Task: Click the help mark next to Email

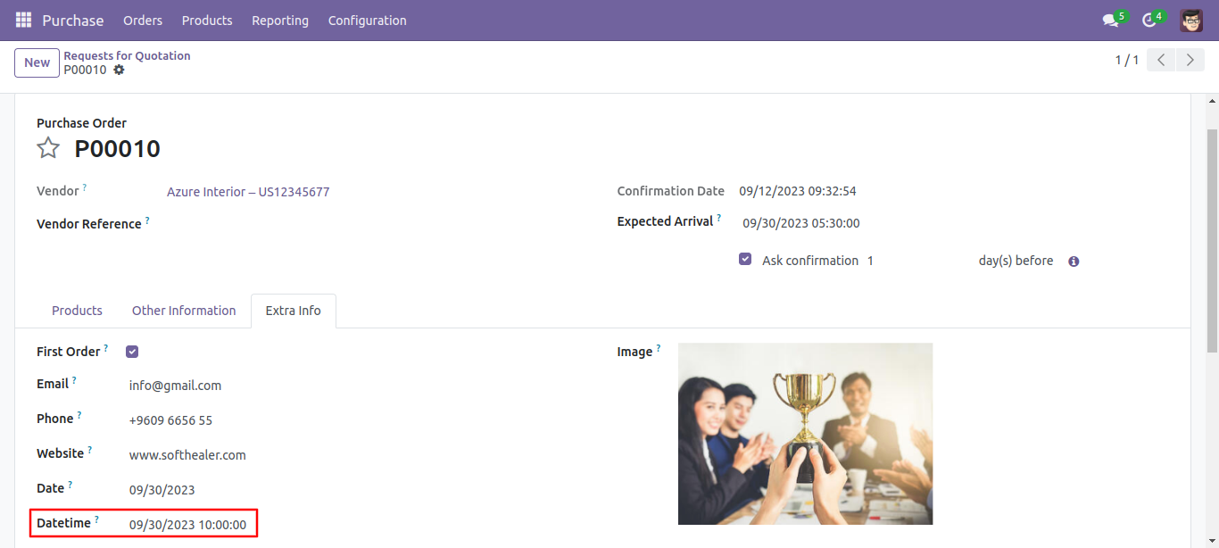Action: point(74,380)
